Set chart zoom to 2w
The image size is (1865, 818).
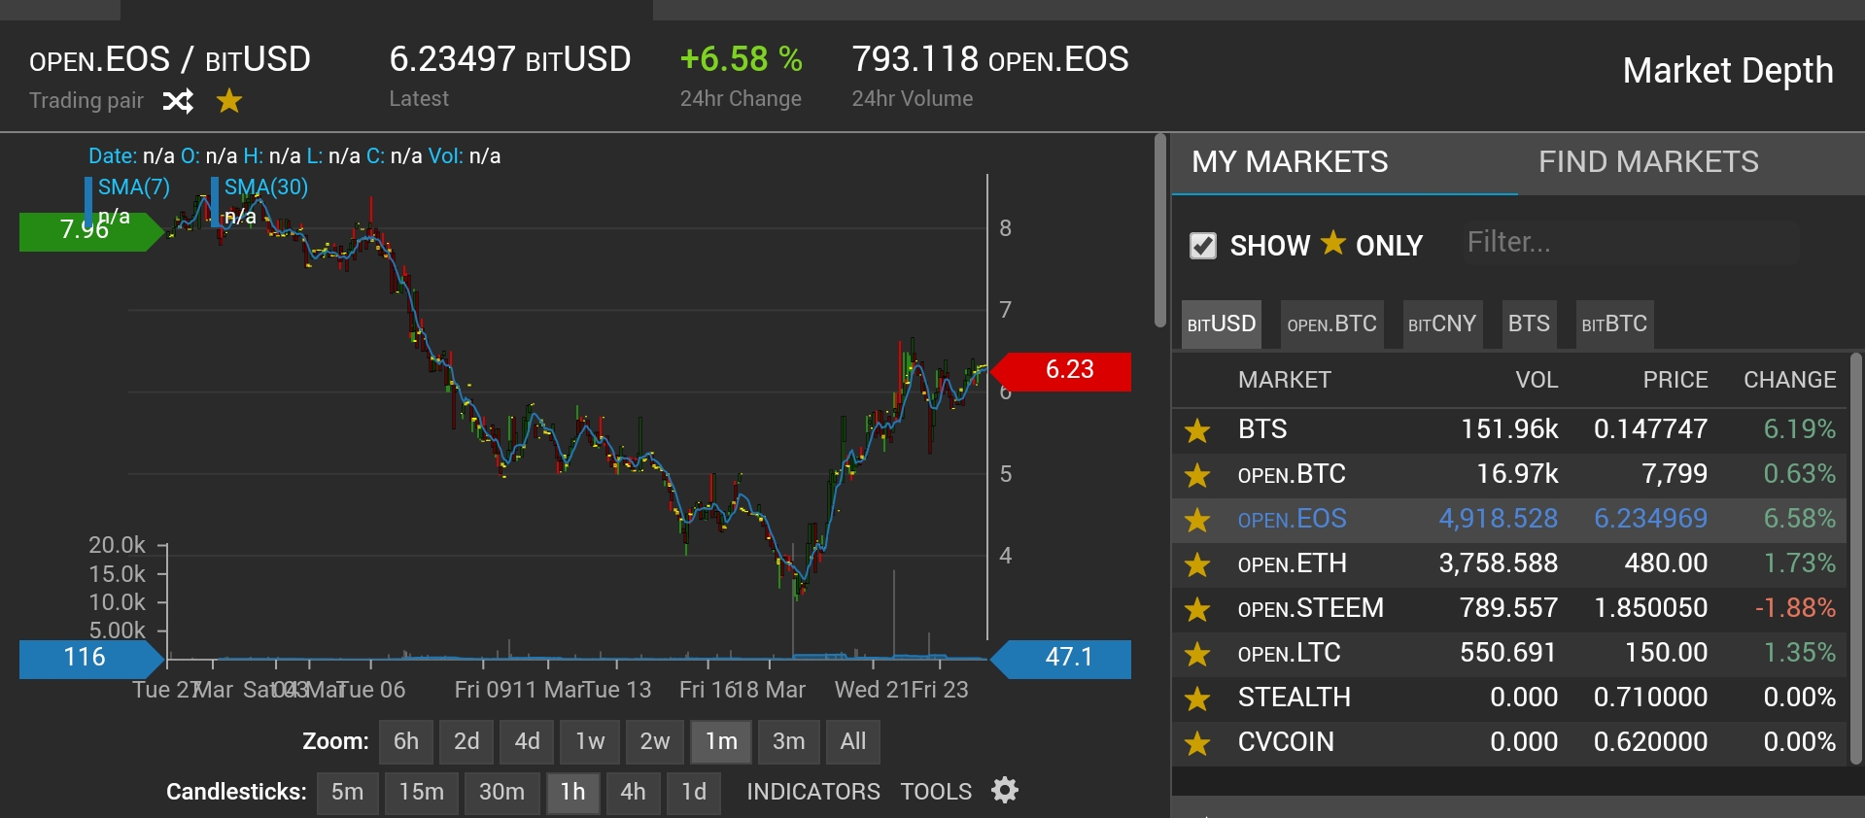coord(655,741)
